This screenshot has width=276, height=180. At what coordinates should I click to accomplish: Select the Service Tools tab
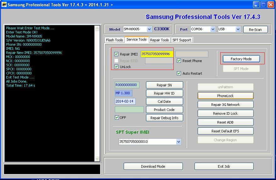pos(137,39)
